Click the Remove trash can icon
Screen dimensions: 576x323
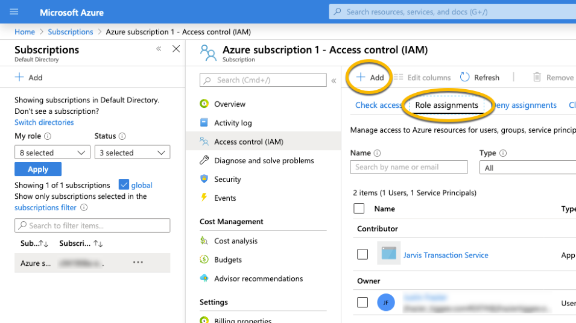(x=537, y=77)
